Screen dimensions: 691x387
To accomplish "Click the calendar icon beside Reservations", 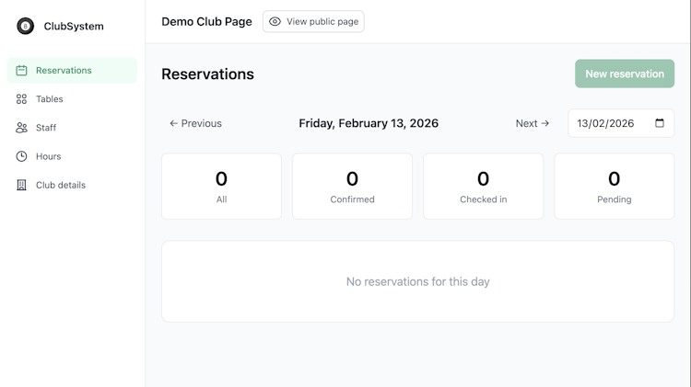I will (21, 70).
